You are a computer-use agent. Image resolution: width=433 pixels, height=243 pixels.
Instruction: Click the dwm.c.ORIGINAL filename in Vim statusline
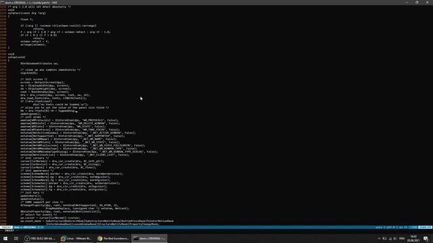(25, 227)
